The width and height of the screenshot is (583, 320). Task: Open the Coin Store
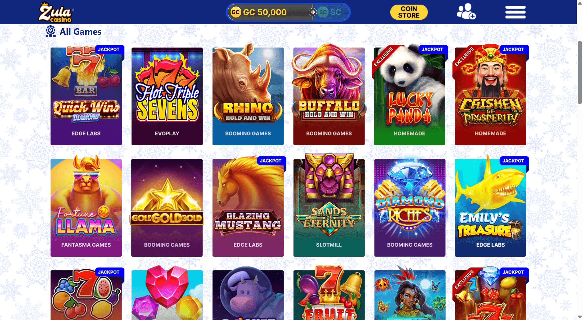(x=409, y=12)
